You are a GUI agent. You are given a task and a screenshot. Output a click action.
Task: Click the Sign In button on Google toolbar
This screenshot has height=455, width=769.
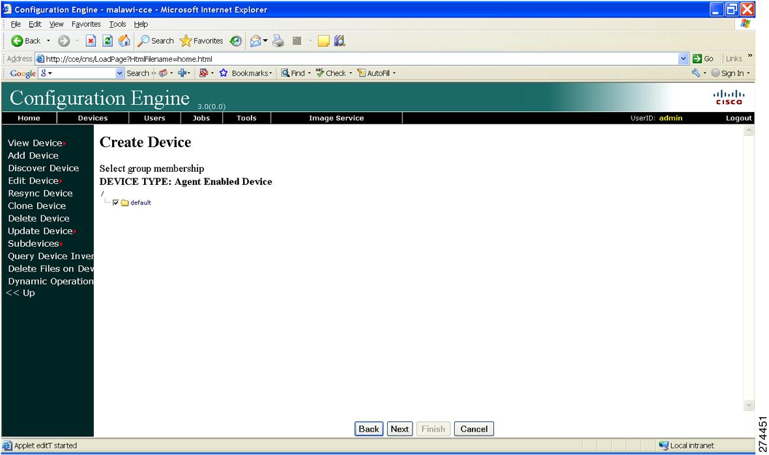[x=728, y=73]
